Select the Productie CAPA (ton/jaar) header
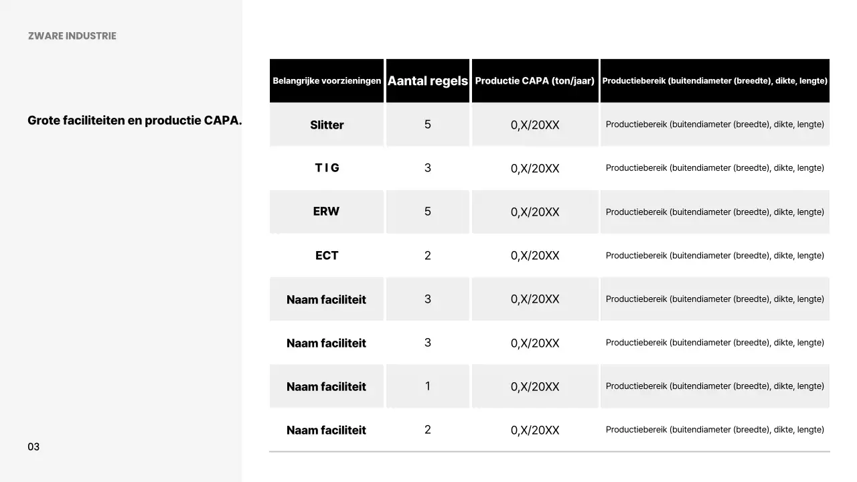Image resolution: width=857 pixels, height=482 pixels. 535,81
